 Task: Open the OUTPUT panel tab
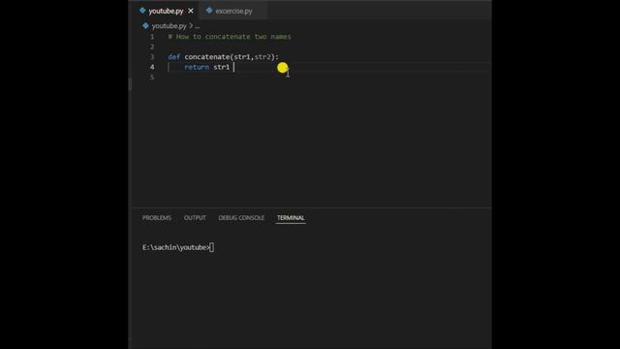click(x=195, y=218)
